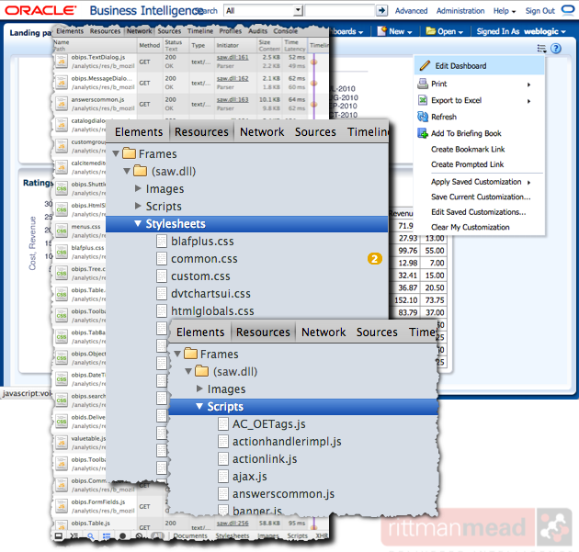Screen dimensions: 579x552
Task: Switch to Network tab in top DevTools
Action: coord(139,31)
